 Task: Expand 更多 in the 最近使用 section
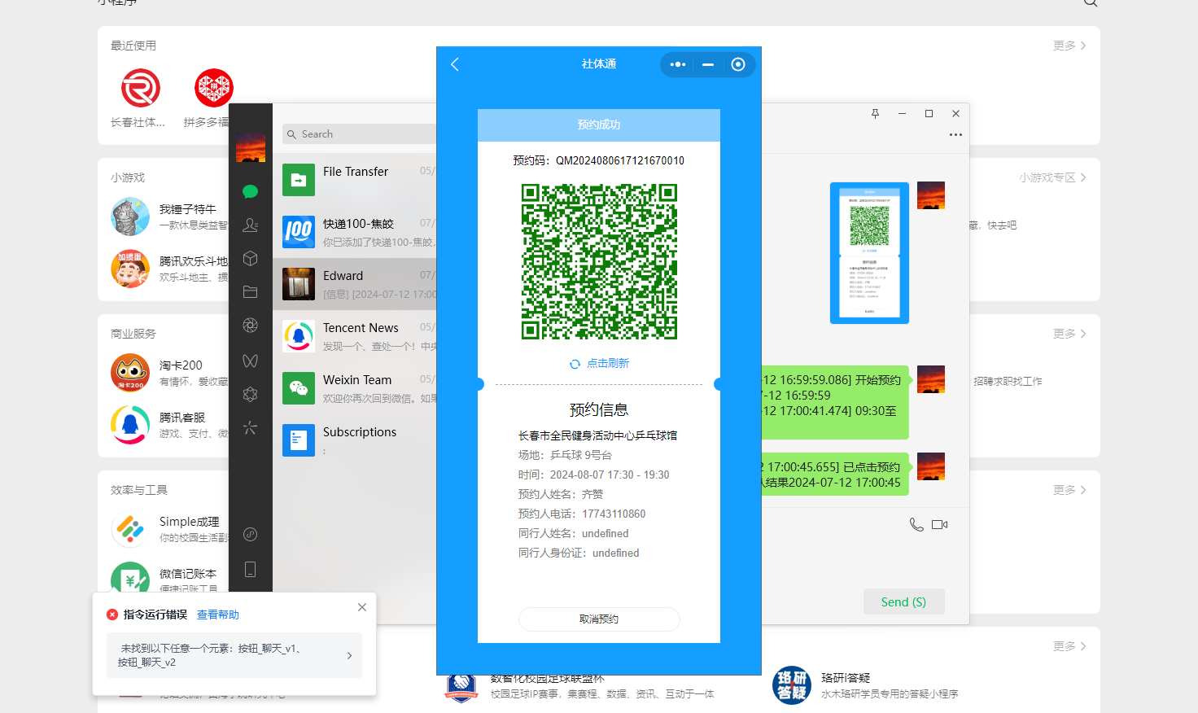pos(1069,46)
